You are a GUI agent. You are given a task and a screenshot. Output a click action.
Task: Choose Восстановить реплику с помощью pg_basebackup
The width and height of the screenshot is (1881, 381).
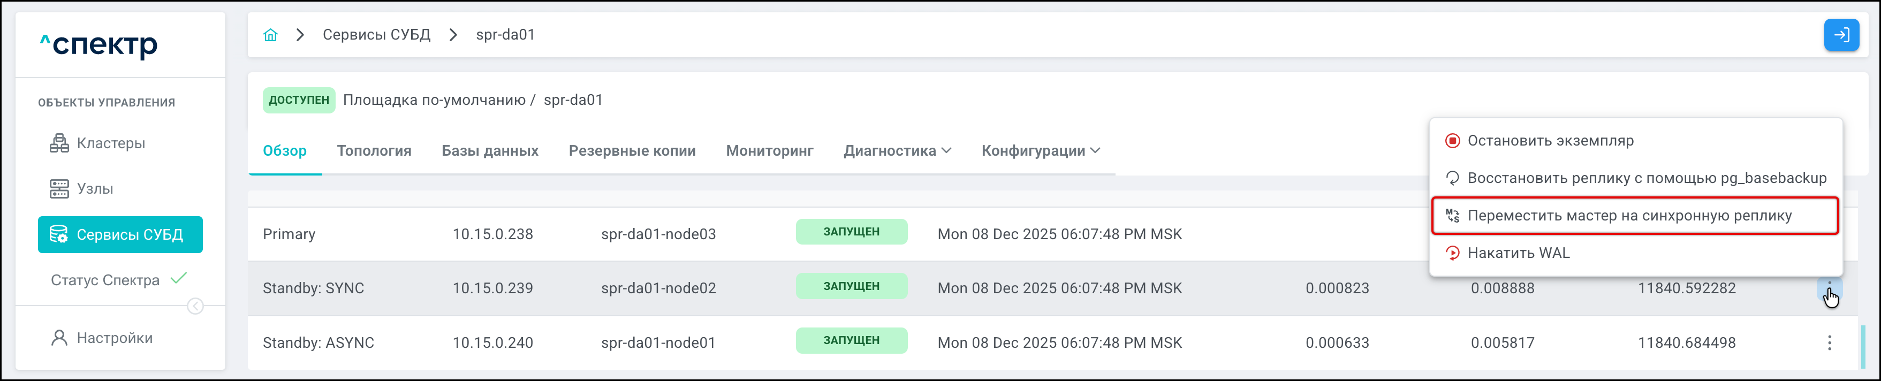click(1647, 178)
